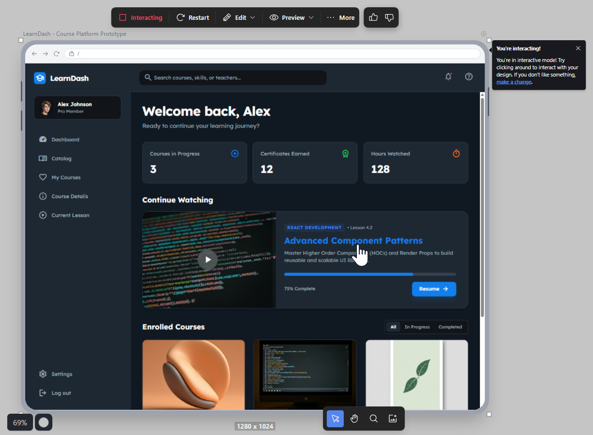Click the Hours Watched stopwatch icon
The image size is (593, 435).
pos(456,154)
